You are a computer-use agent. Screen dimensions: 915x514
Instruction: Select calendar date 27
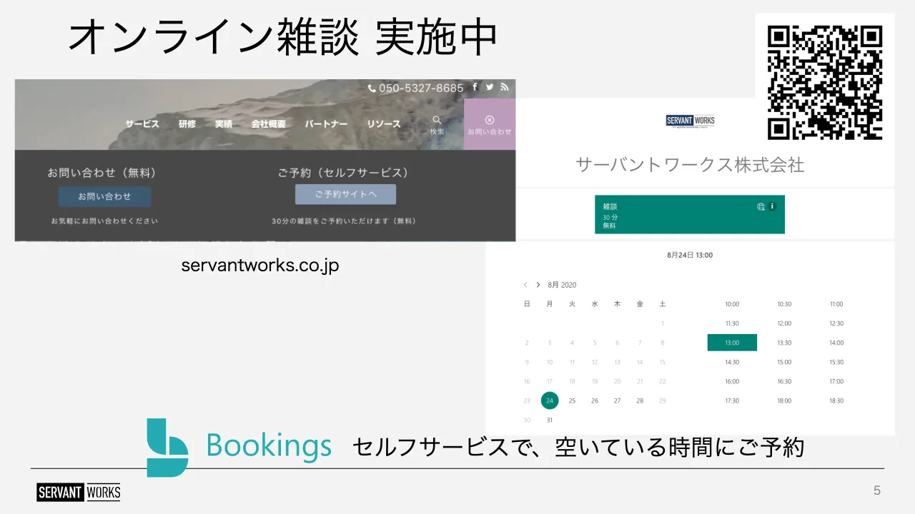click(x=618, y=400)
